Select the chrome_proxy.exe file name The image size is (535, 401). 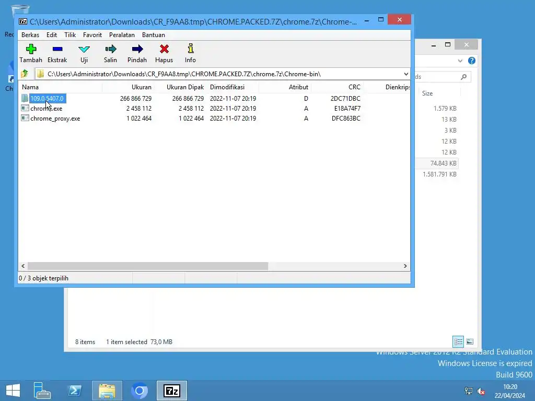tap(55, 119)
